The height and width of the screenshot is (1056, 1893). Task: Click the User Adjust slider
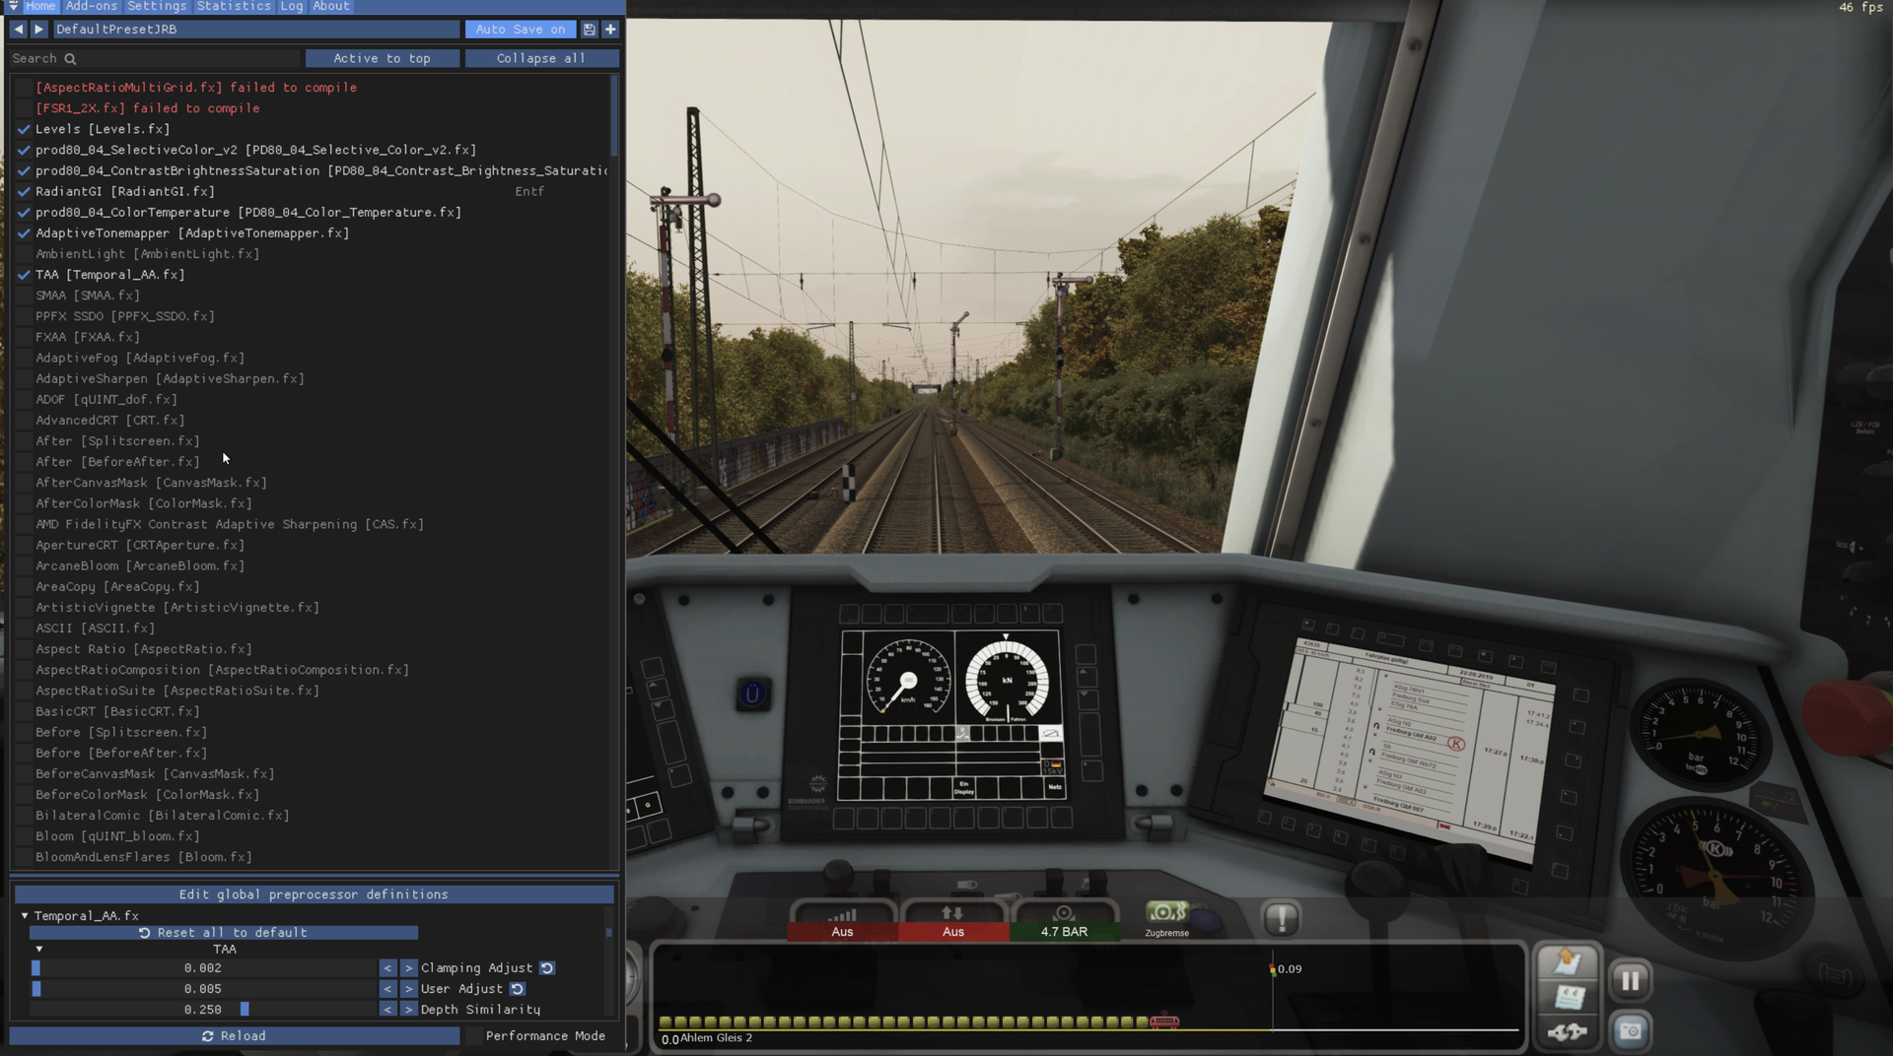click(x=203, y=989)
